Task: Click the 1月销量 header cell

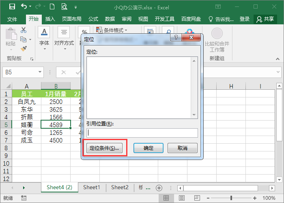Action: click(56, 94)
